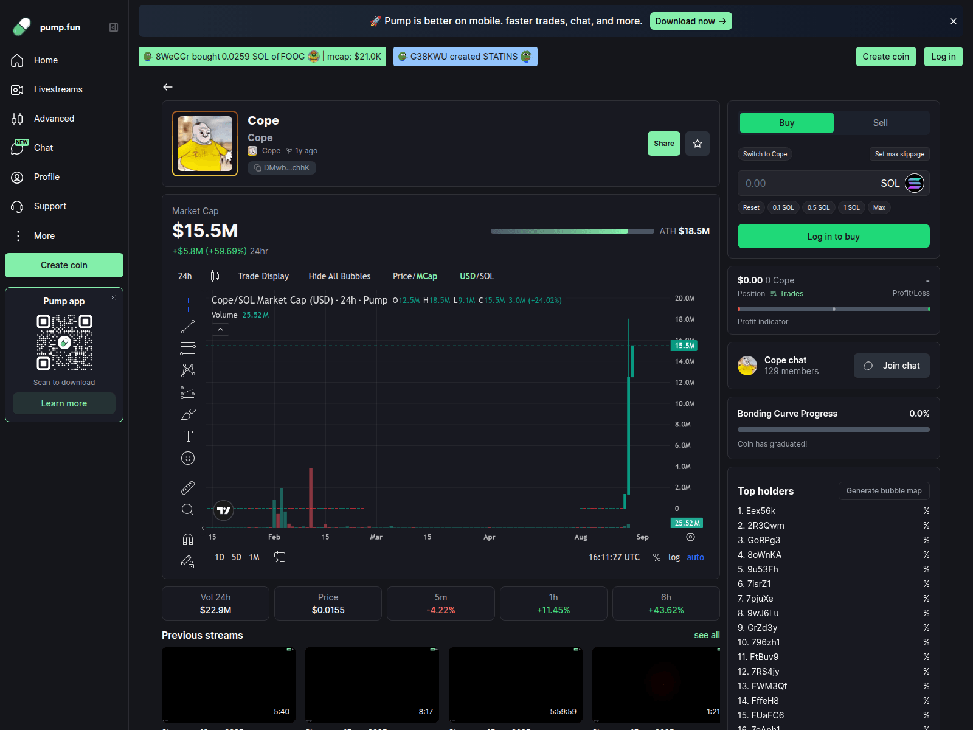973x730 pixels.
Task: Toggle auto scale on chart
Action: tap(696, 557)
